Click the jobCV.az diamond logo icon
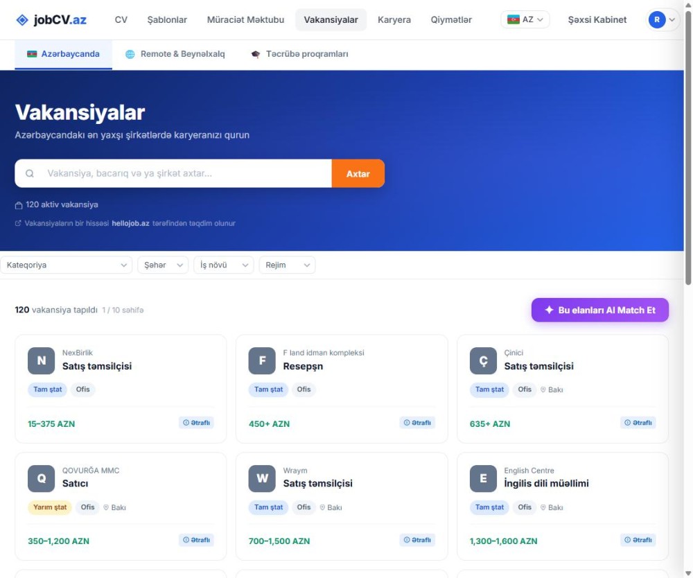 (21, 20)
